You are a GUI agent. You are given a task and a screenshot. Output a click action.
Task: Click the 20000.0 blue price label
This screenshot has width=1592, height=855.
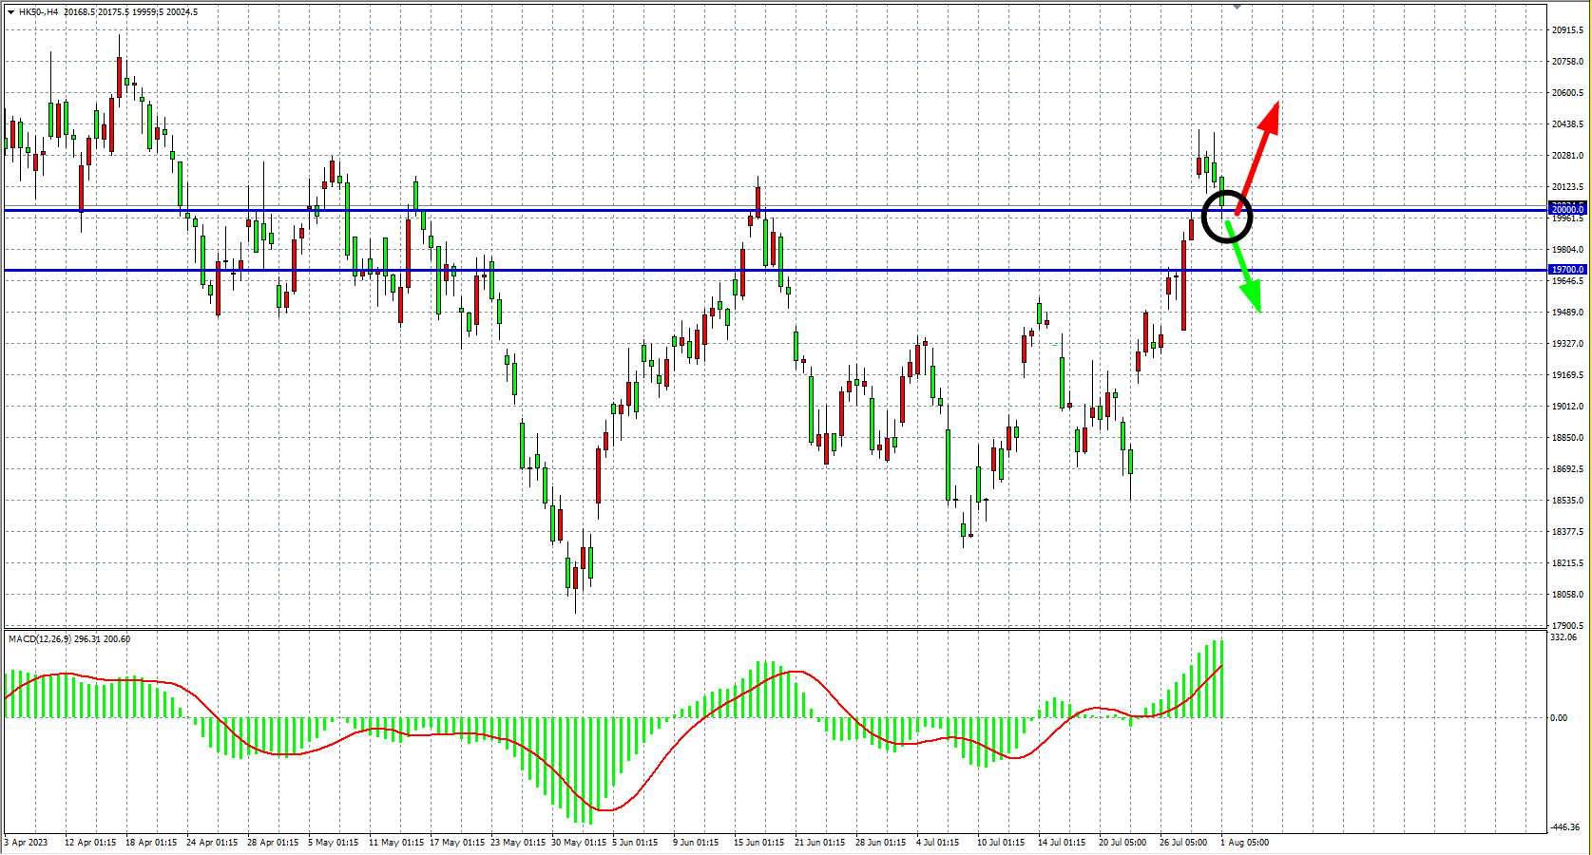(1567, 209)
